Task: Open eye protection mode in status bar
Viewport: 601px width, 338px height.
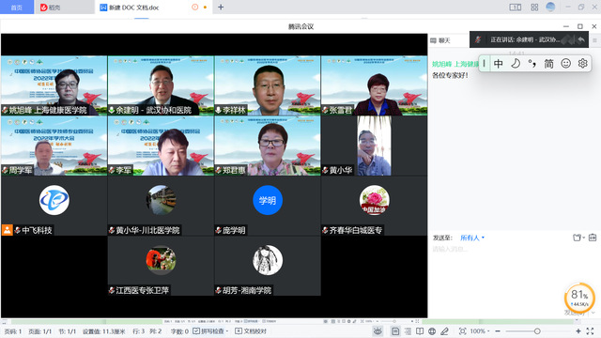Action: point(378,331)
